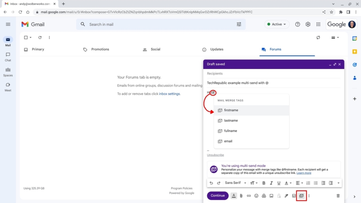Screen dimensions: 361x203
Task: Insert an emoji into the draft
Action: 256,196
